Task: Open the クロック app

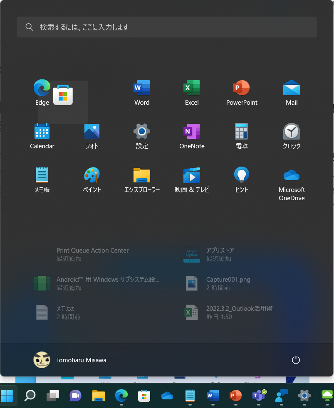Action: [x=292, y=136]
